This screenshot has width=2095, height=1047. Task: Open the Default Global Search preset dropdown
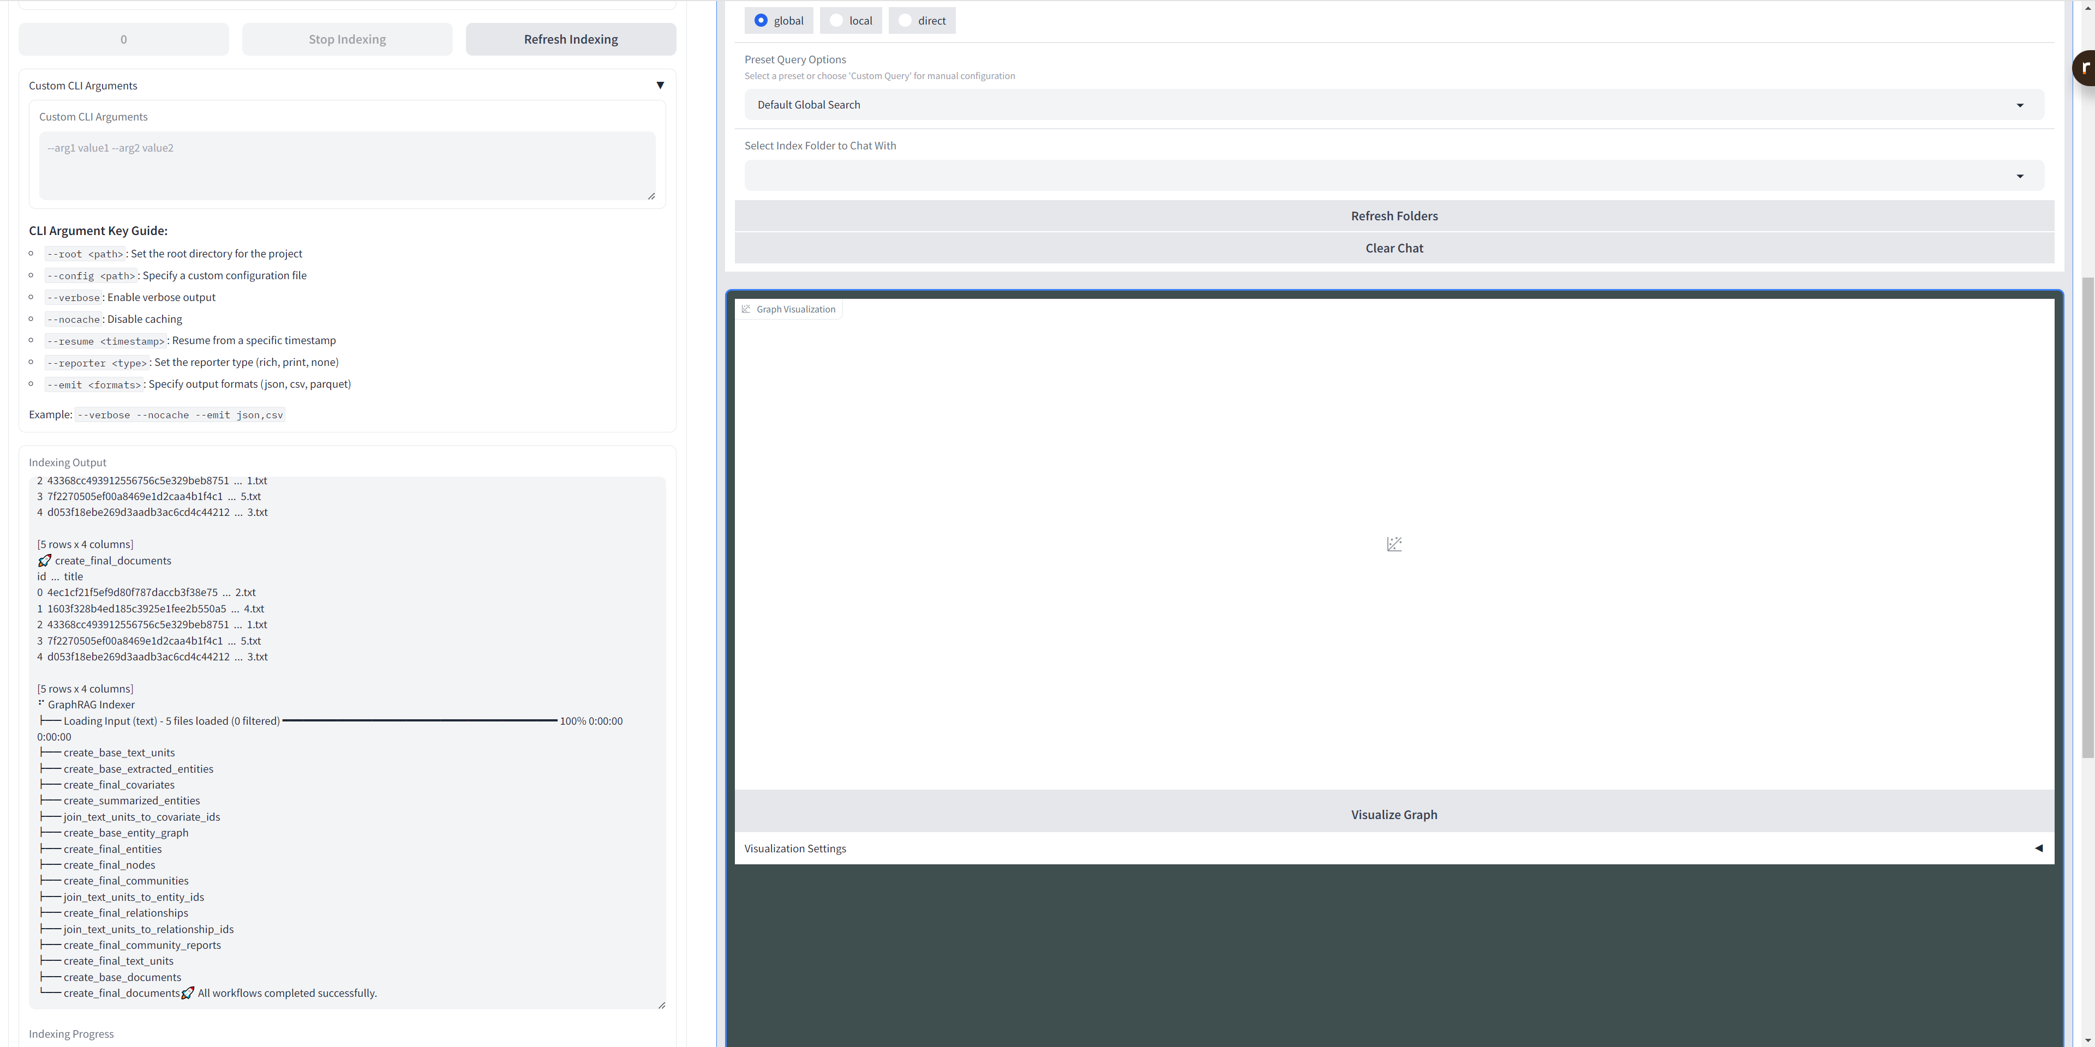coord(1393,105)
